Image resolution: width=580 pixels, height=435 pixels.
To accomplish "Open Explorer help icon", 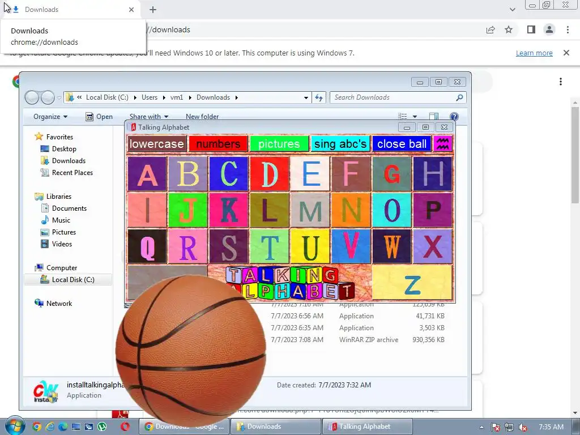I will tap(454, 117).
